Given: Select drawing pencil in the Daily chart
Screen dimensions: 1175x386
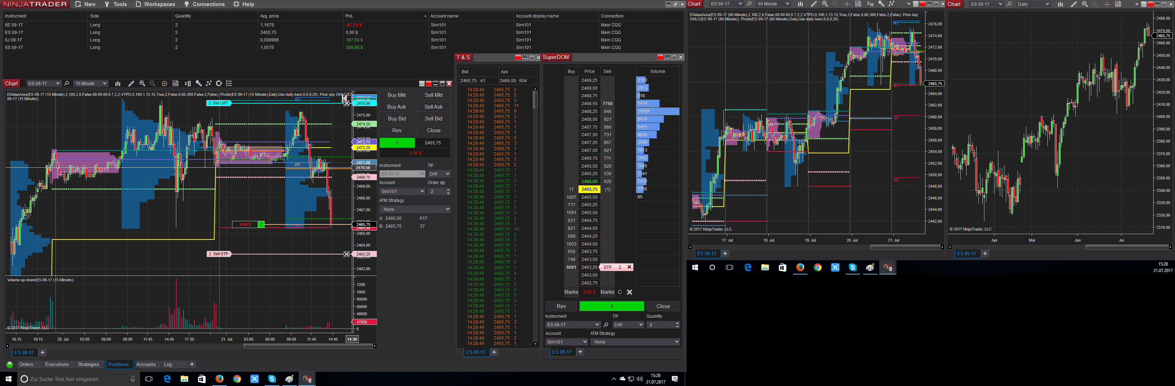Looking at the screenshot, I should pyautogui.click(x=1074, y=4).
